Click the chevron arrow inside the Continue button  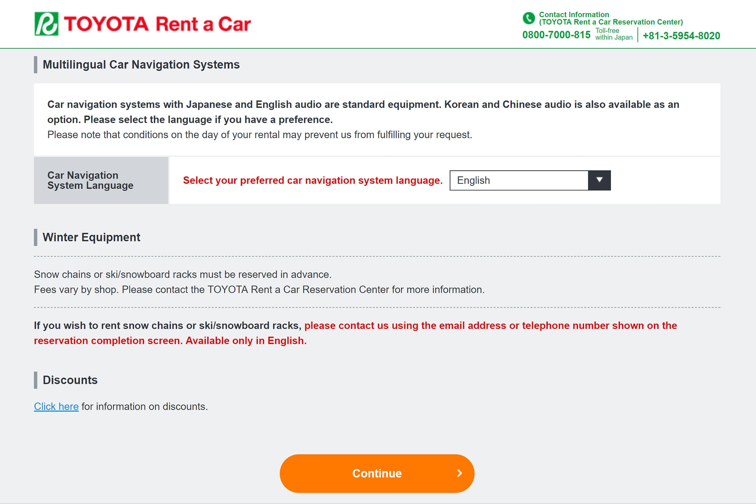click(459, 473)
